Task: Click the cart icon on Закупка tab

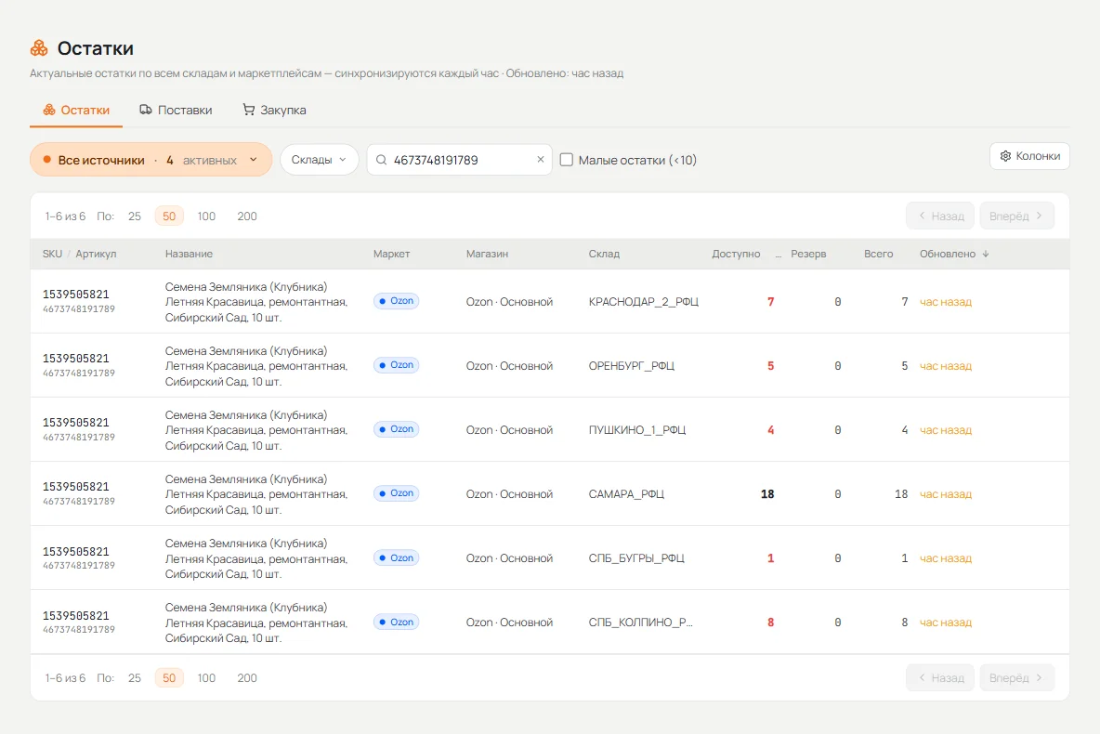Action: (x=248, y=110)
